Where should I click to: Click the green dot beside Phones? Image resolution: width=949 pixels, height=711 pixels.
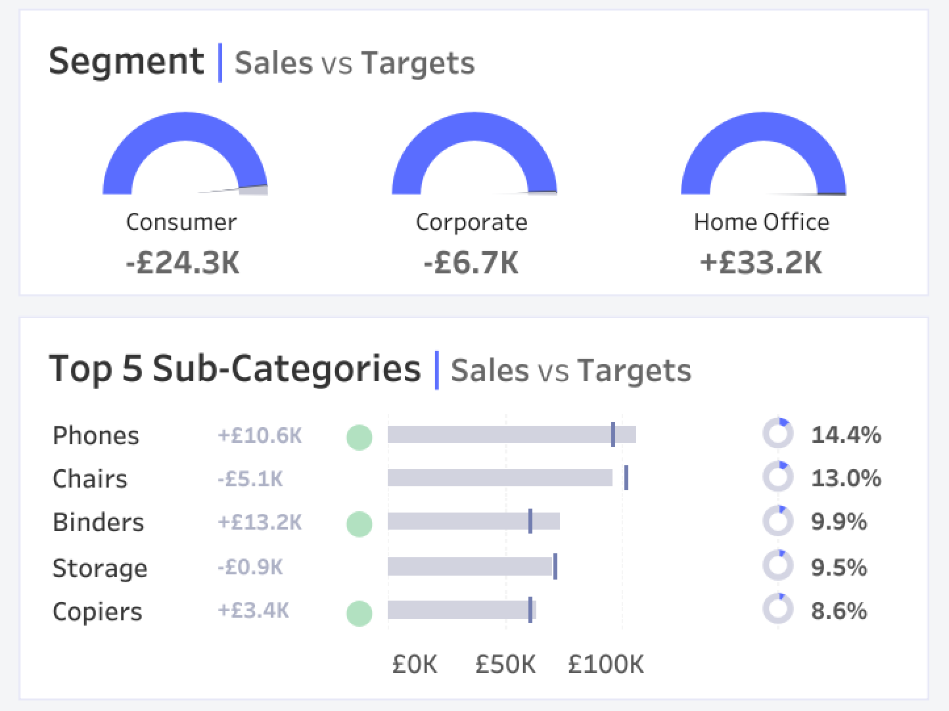click(x=359, y=437)
